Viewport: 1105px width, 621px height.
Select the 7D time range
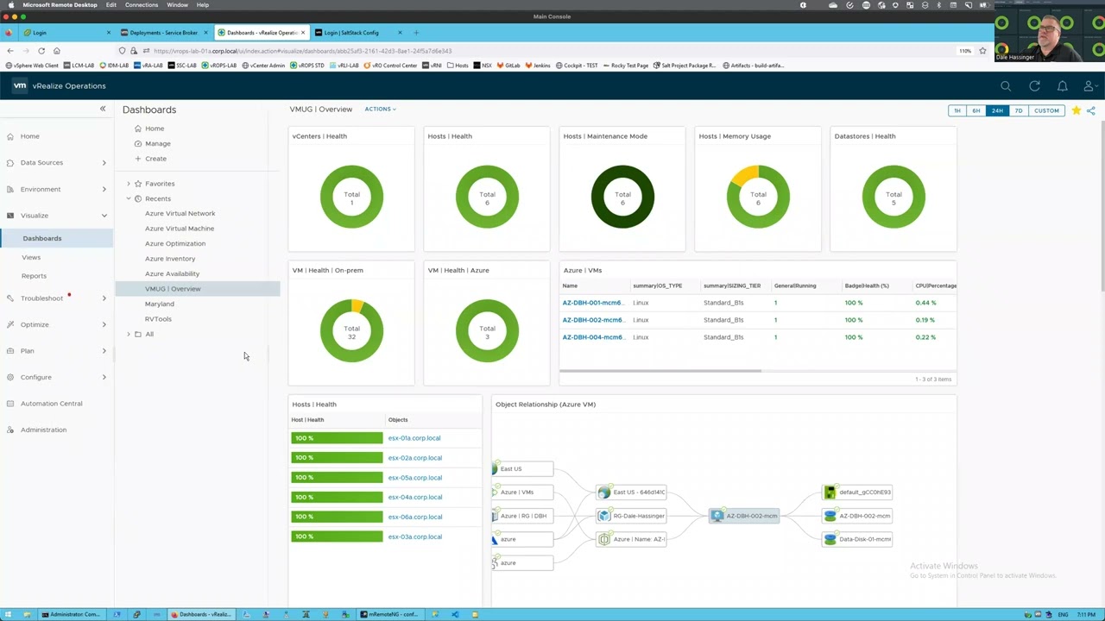[x=1018, y=110]
